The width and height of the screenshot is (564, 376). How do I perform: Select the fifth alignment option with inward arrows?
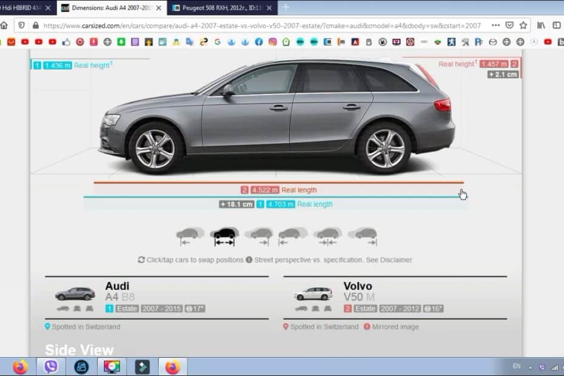[327, 236]
